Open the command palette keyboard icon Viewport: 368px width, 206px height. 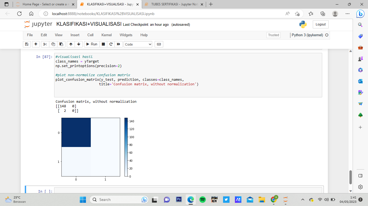point(159,44)
